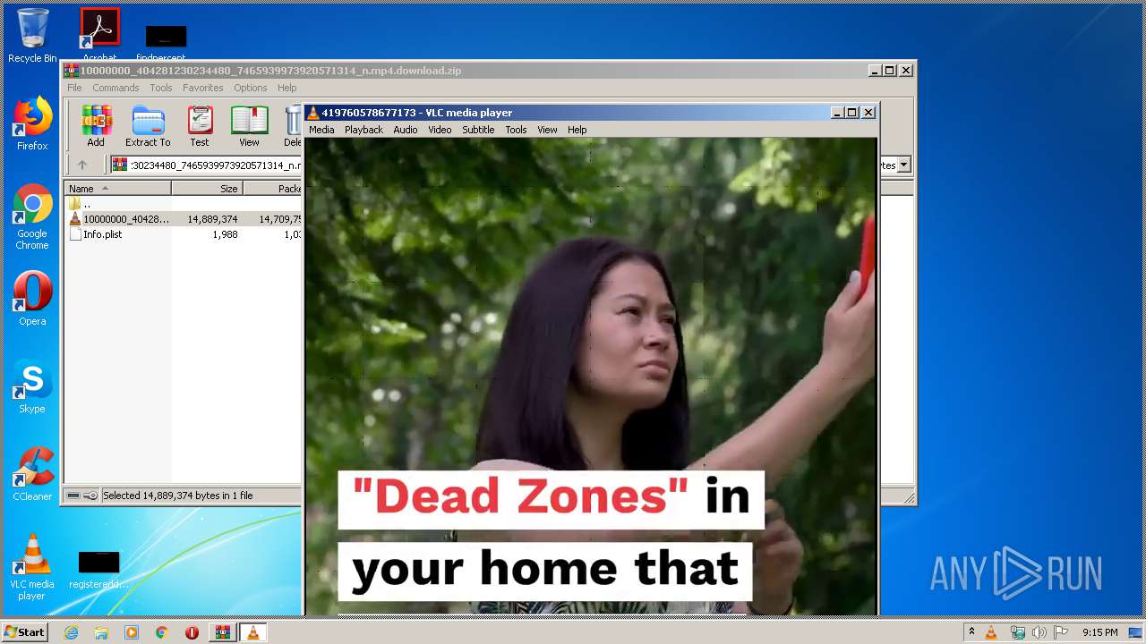This screenshot has height=644, width=1146.
Task: Maximize the VLC media player window
Action: [852, 113]
